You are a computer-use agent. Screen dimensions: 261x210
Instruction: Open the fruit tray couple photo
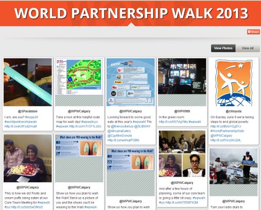pos(28,158)
